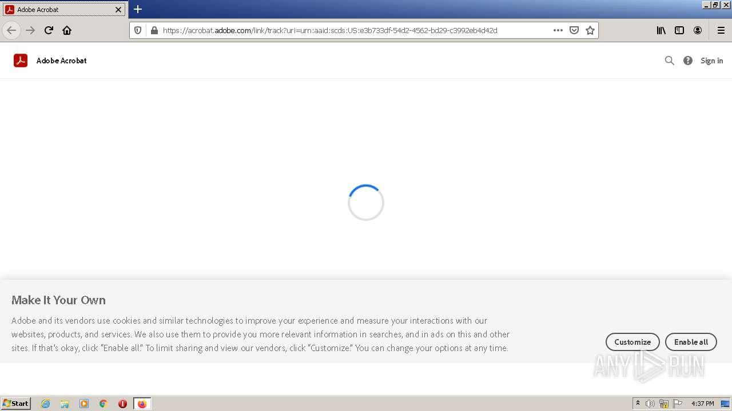Bookmark this page with the star
Screen dimensions: 732x411
(x=590, y=30)
